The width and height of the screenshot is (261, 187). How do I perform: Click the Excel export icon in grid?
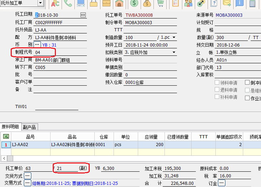click(6, 137)
